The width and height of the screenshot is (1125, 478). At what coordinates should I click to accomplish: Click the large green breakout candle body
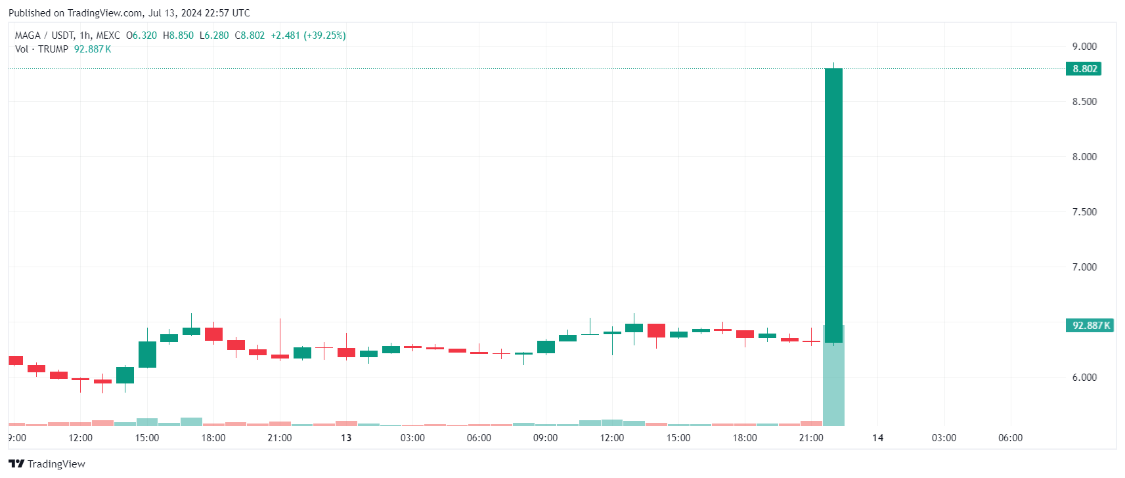tap(833, 205)
